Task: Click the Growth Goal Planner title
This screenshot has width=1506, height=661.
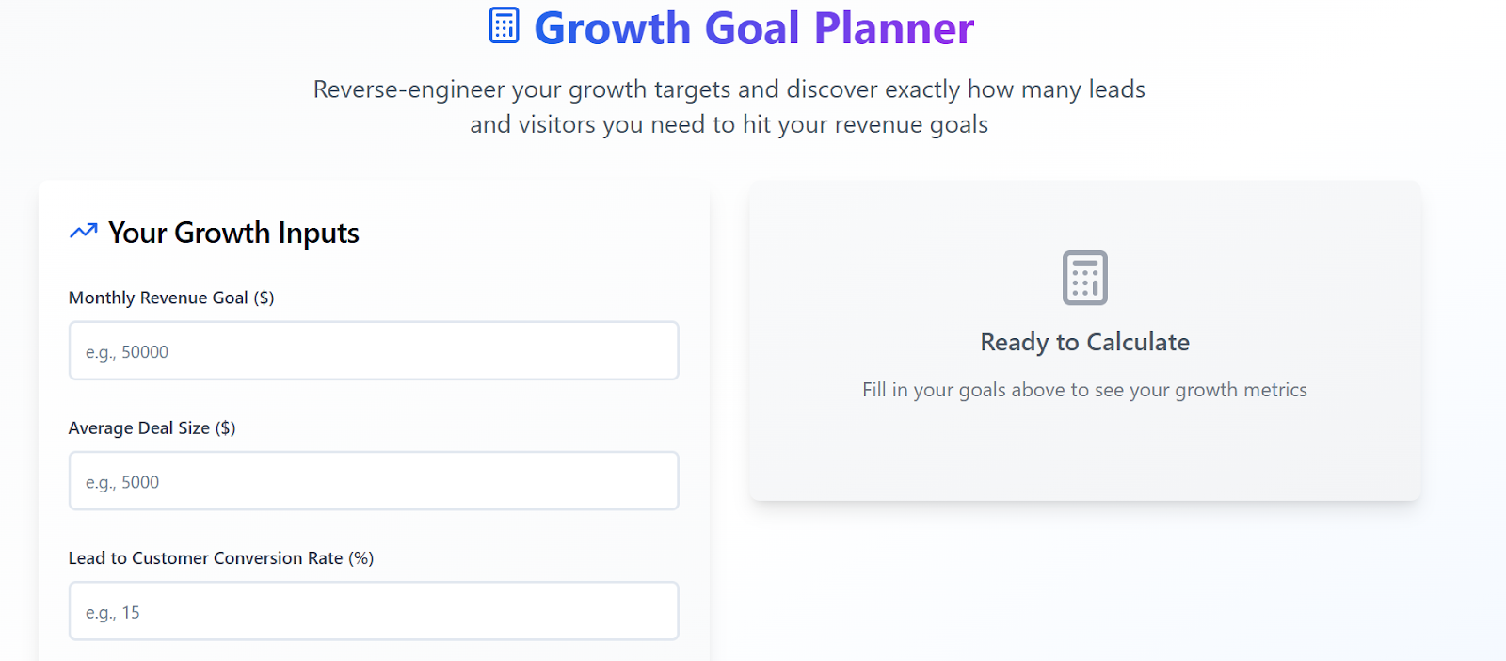Action: tap(754, 27)
